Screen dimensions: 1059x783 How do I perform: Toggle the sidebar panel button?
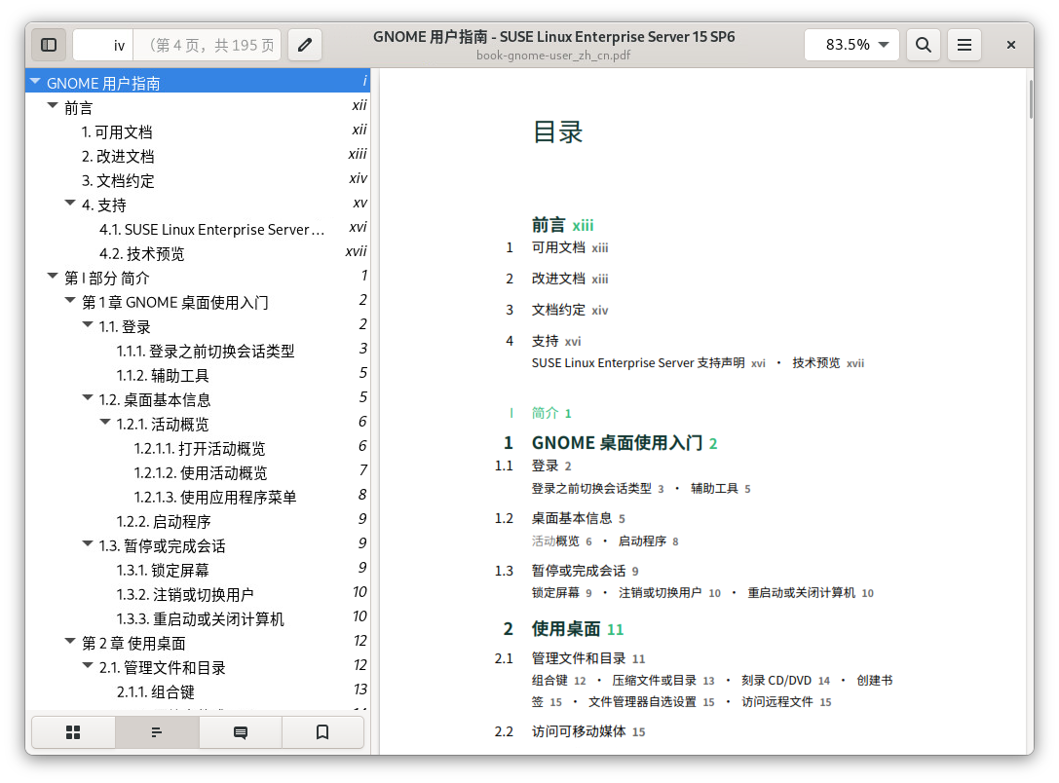pos(49,45)
